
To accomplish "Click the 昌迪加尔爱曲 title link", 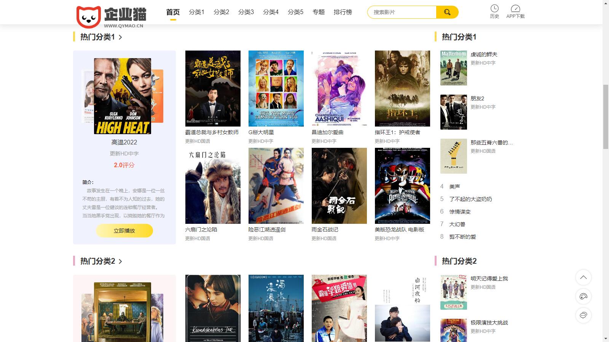I will (x=328, y=132).
